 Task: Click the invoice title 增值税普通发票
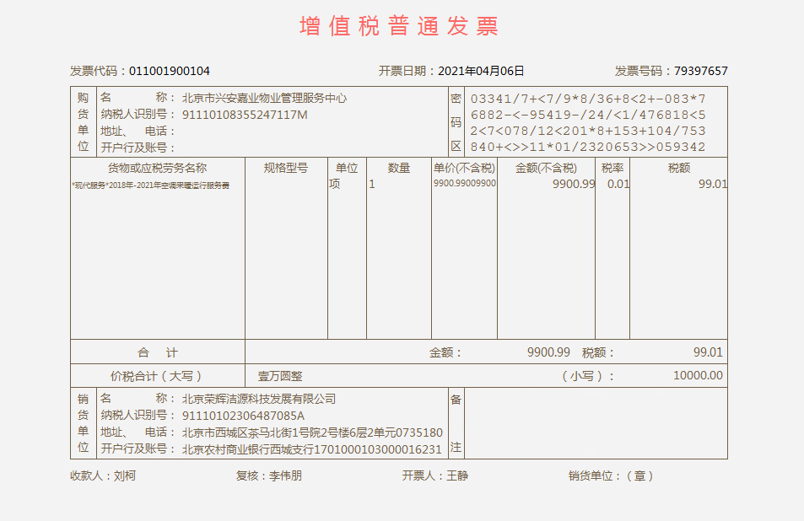(x=399, y=26)
